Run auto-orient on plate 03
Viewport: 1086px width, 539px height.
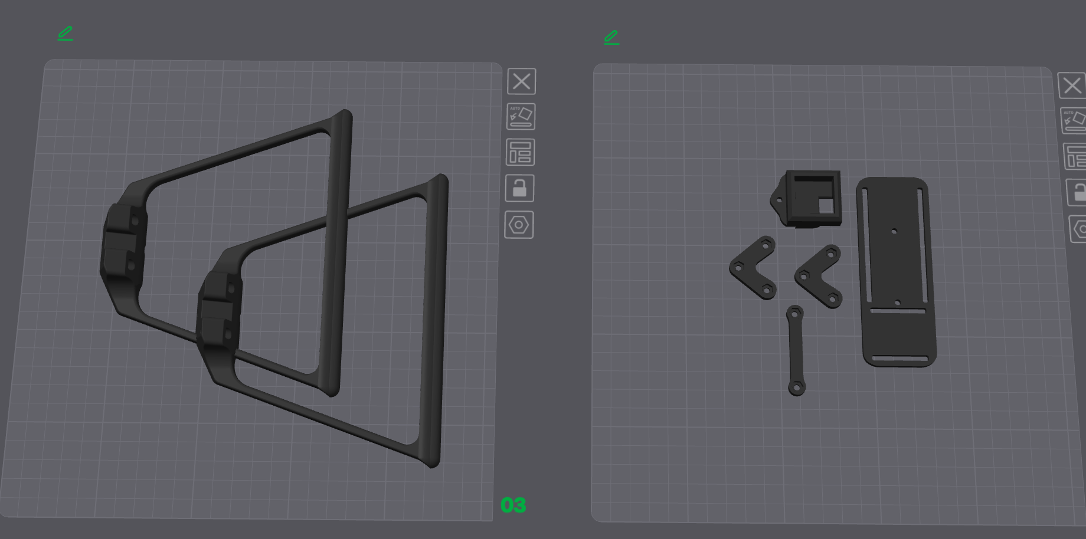click(x=520, y=117)
